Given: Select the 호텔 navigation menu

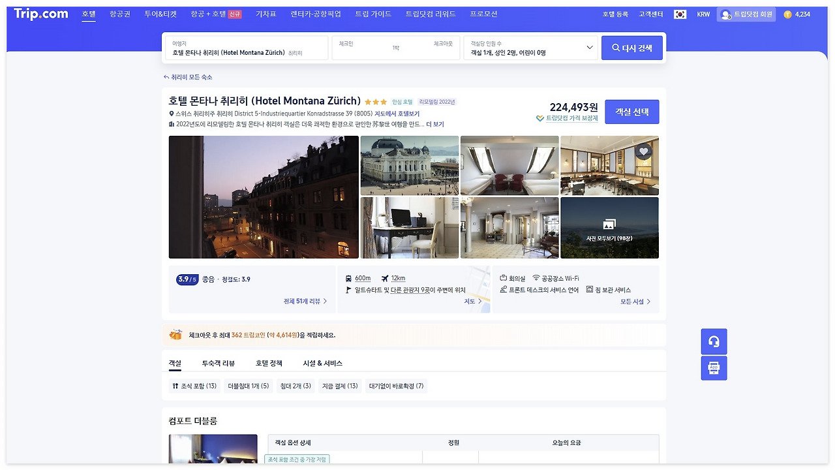Looking at the screenshot, I should 89,14.
